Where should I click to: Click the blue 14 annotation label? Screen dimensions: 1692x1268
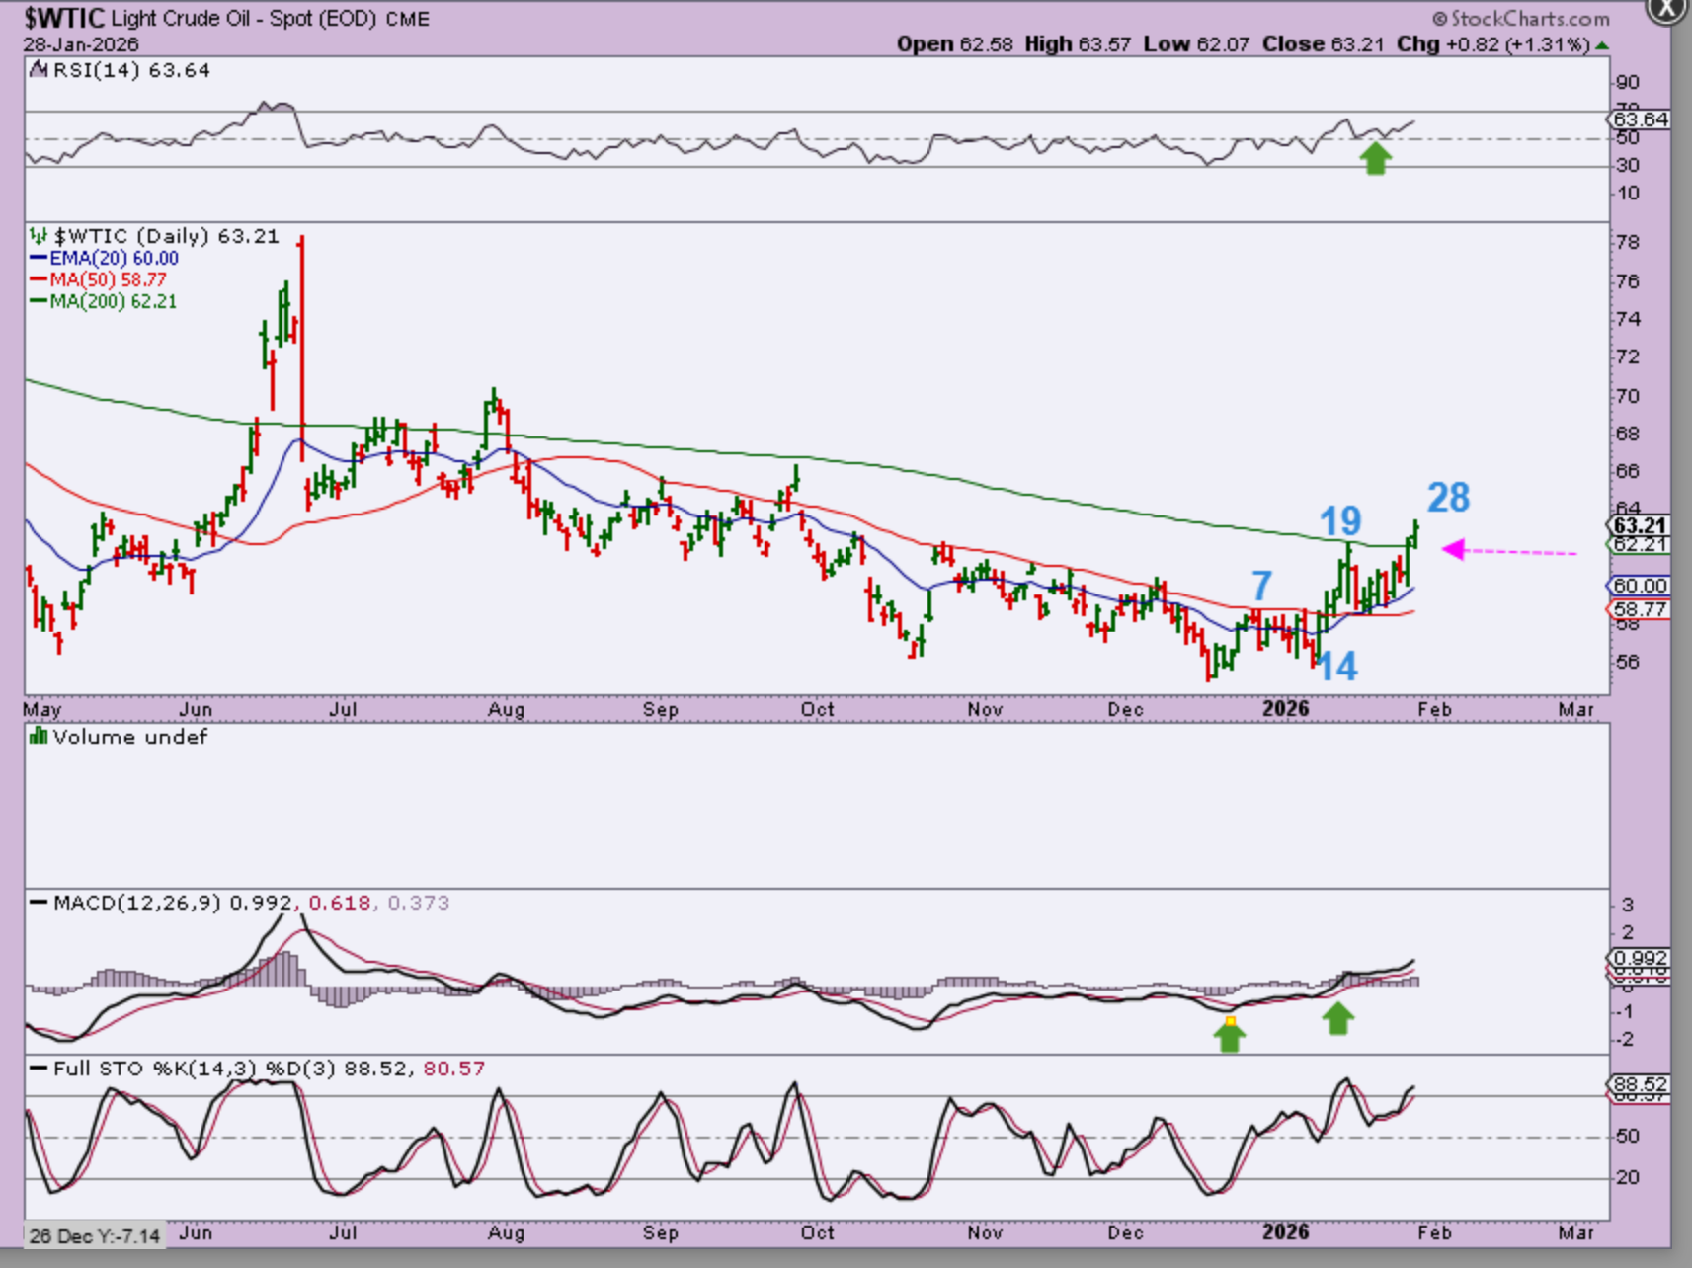[1337, 667]
